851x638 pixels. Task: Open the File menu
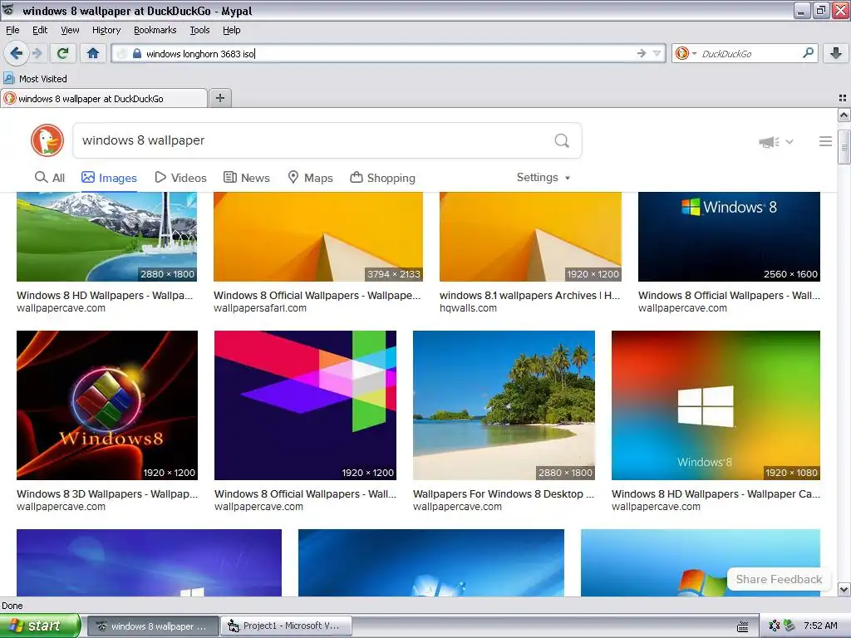point(12,31)
